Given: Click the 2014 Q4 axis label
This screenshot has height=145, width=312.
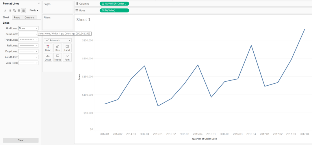Looking at the screenshot, I should tap(144, 134).
